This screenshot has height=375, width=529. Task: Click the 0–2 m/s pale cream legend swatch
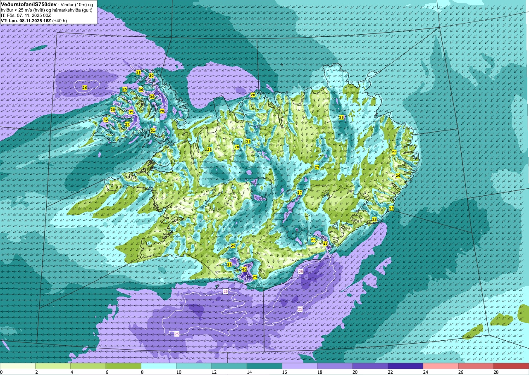click(x=18, y=366)
